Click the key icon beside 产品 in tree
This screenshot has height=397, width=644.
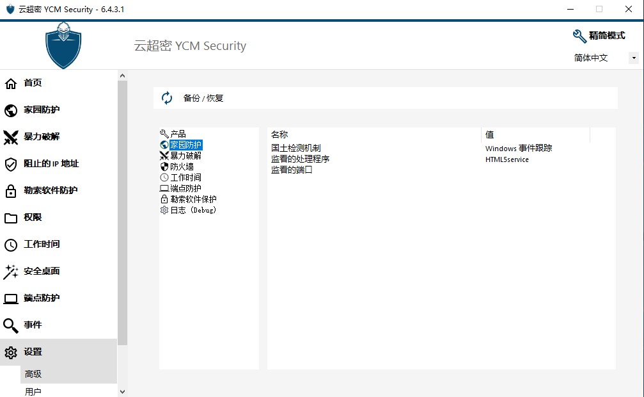164,134
